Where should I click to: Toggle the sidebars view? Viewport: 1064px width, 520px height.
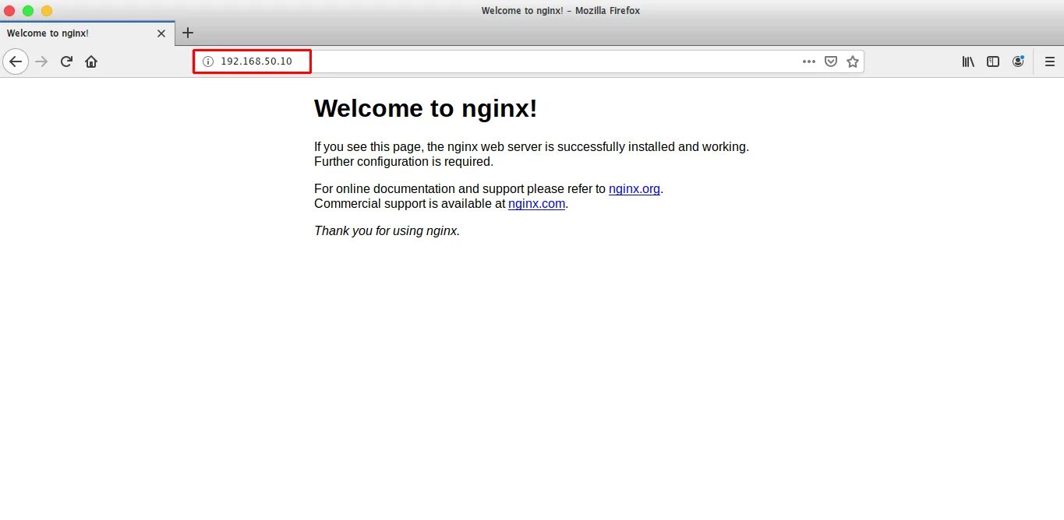point(993,61)
